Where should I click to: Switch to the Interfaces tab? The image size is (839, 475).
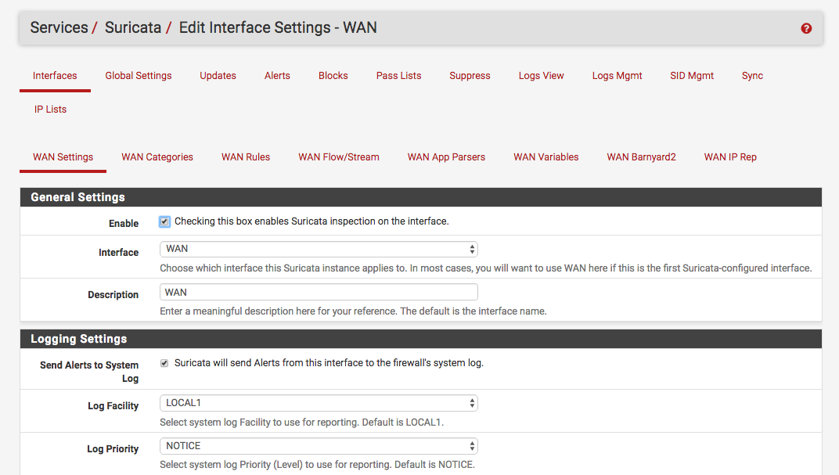point(55,76)
